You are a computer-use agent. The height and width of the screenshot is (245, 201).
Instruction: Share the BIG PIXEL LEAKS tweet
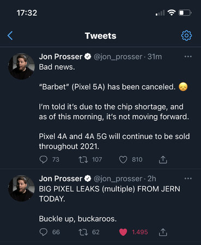163,232
